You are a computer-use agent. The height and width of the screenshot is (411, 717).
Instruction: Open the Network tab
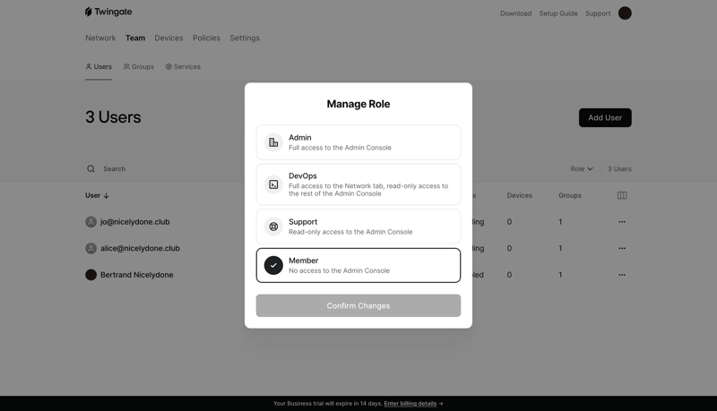click(x=100, y=38)
